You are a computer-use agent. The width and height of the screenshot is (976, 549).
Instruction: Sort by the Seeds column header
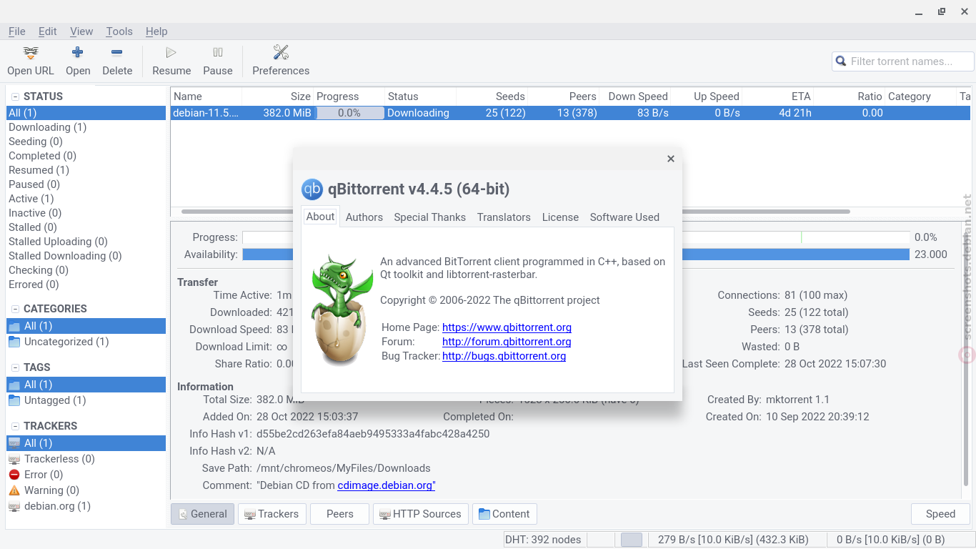point(492,97)
